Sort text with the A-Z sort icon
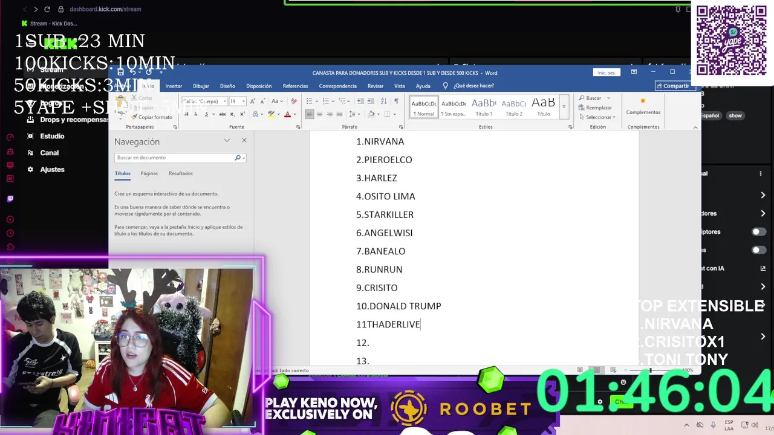 [x=385, y=101]
